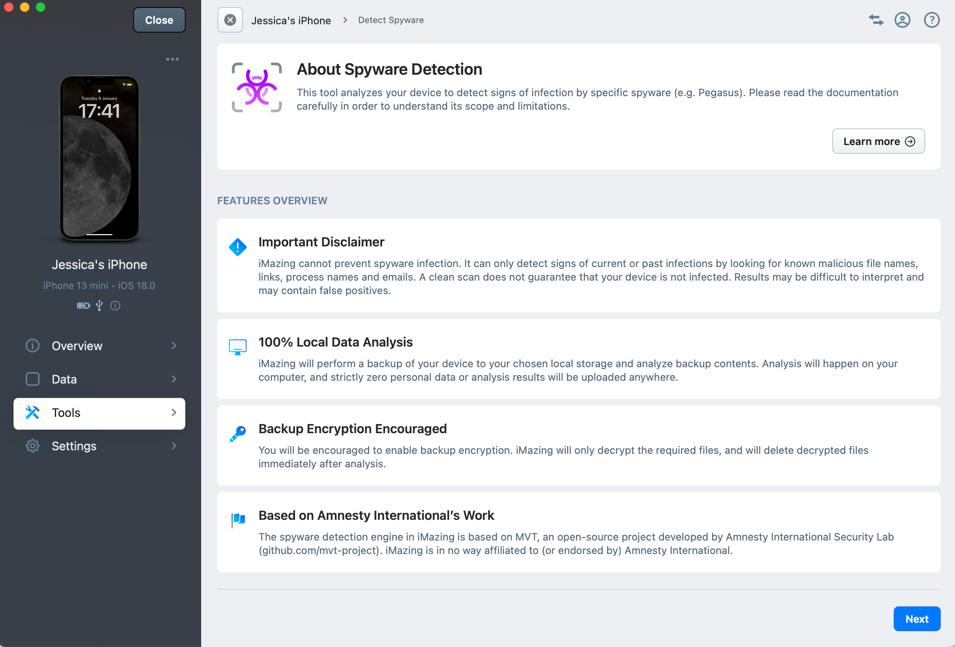This screenshot has height=647, width=955.
Task: Expand the Settings section chevron
Action: pyautogui.click(x=174, y=446)
